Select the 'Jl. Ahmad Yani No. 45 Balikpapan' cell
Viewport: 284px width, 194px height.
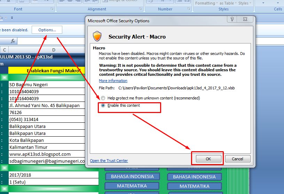tap(47, 105)
